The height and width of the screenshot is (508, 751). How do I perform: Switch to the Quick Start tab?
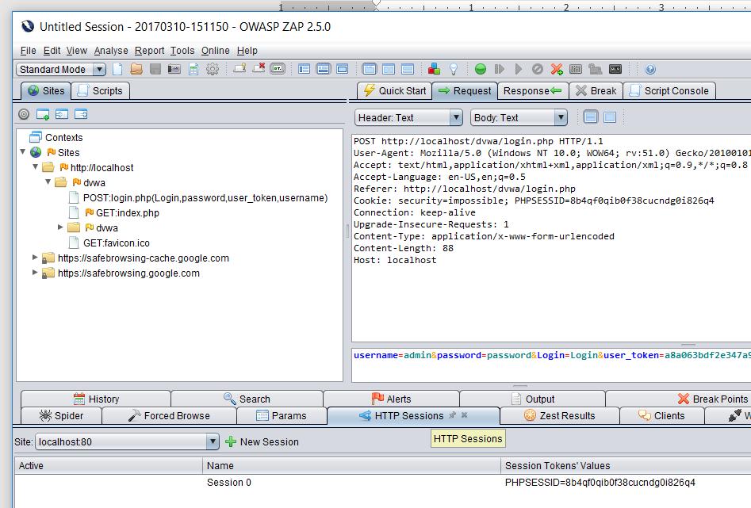coord(395,90)
